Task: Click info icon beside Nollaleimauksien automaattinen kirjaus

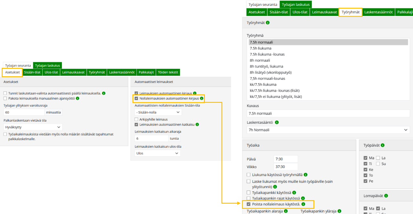Action: (x=202, y=98)
